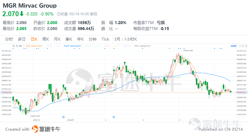Viewport: 248px width, 136px height.
Task: Switch to the Tick tab
Action: (x=105, y=39)
